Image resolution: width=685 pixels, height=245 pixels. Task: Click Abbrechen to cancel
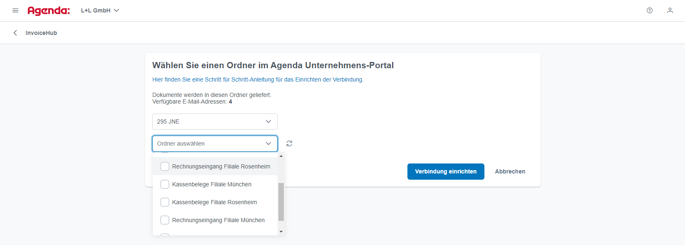[510, 171]
